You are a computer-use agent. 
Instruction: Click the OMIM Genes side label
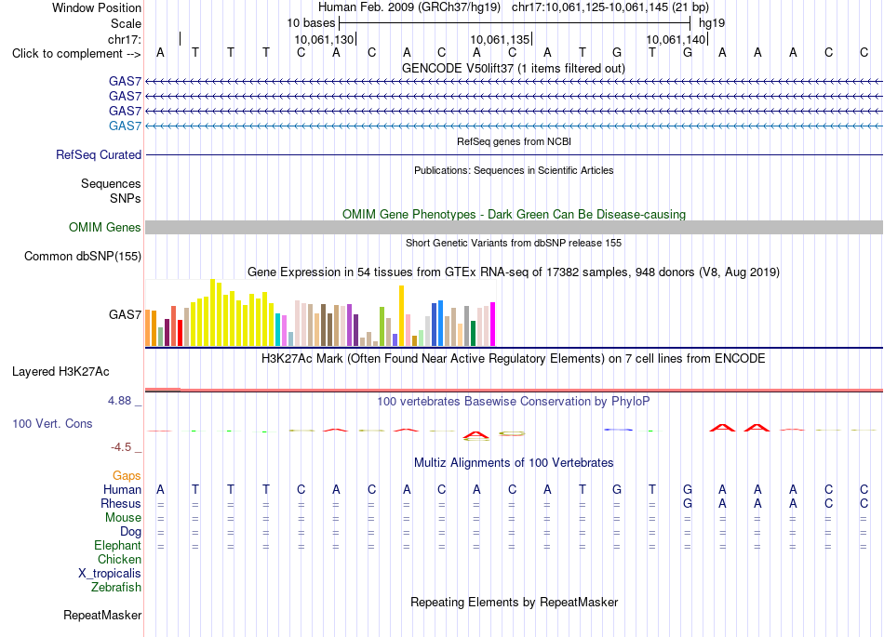pyautogui.click(x=105, y=228)
